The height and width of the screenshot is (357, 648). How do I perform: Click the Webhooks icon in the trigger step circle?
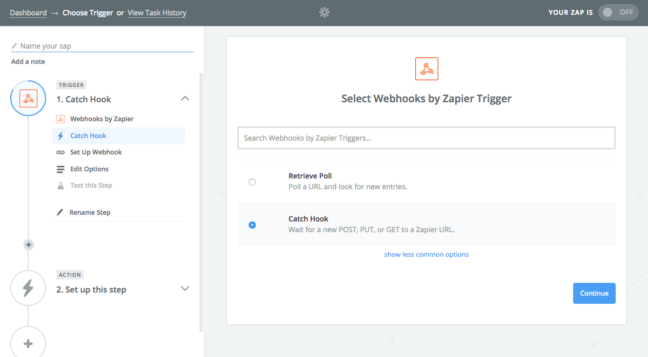point(28,98)
